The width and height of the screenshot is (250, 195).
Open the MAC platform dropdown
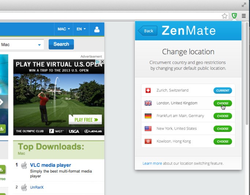pos(64,29)
